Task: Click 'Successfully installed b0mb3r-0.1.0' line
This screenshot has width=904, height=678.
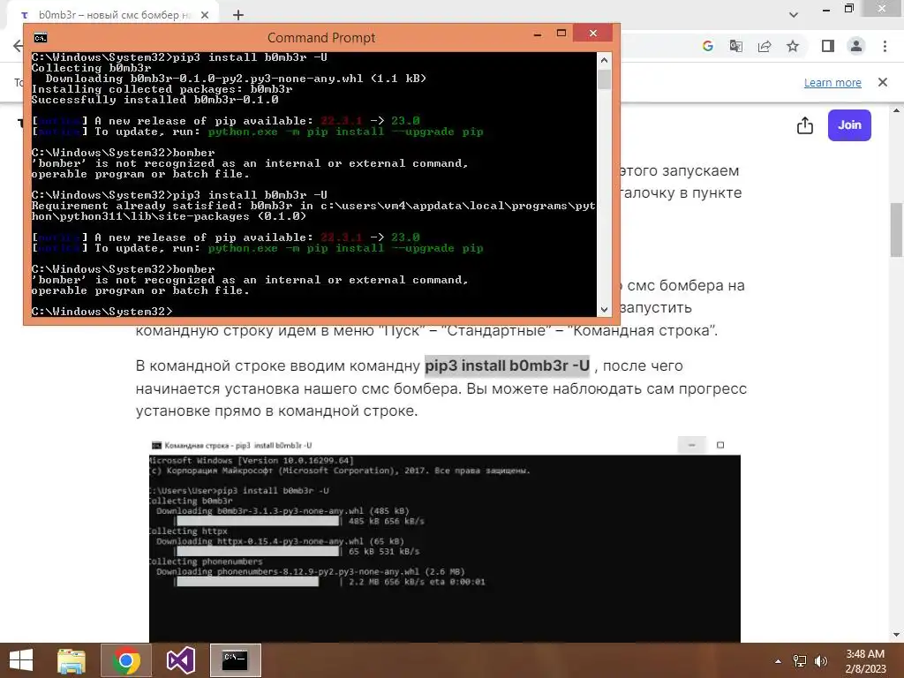Action: 155,100
